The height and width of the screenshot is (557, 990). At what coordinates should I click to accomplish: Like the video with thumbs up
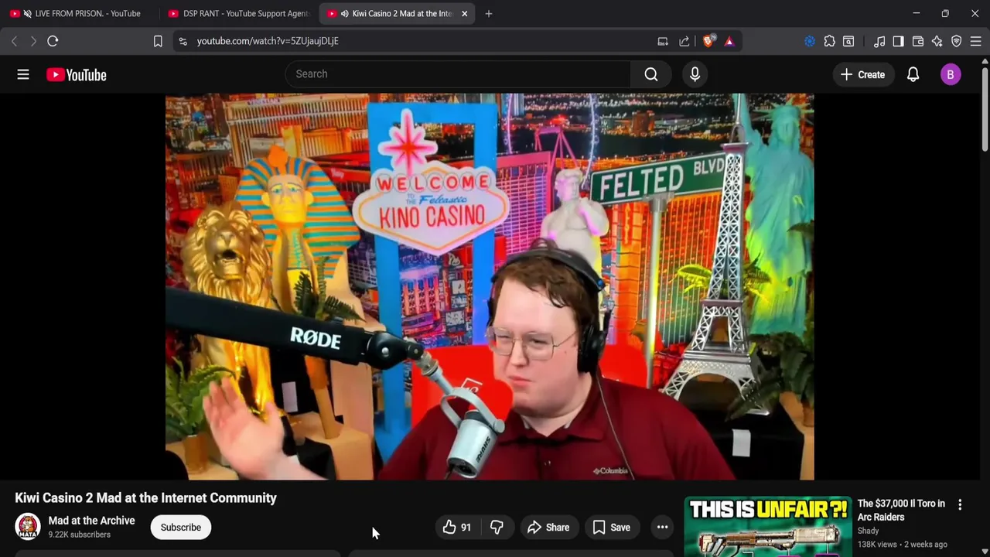tap(456, 527)
